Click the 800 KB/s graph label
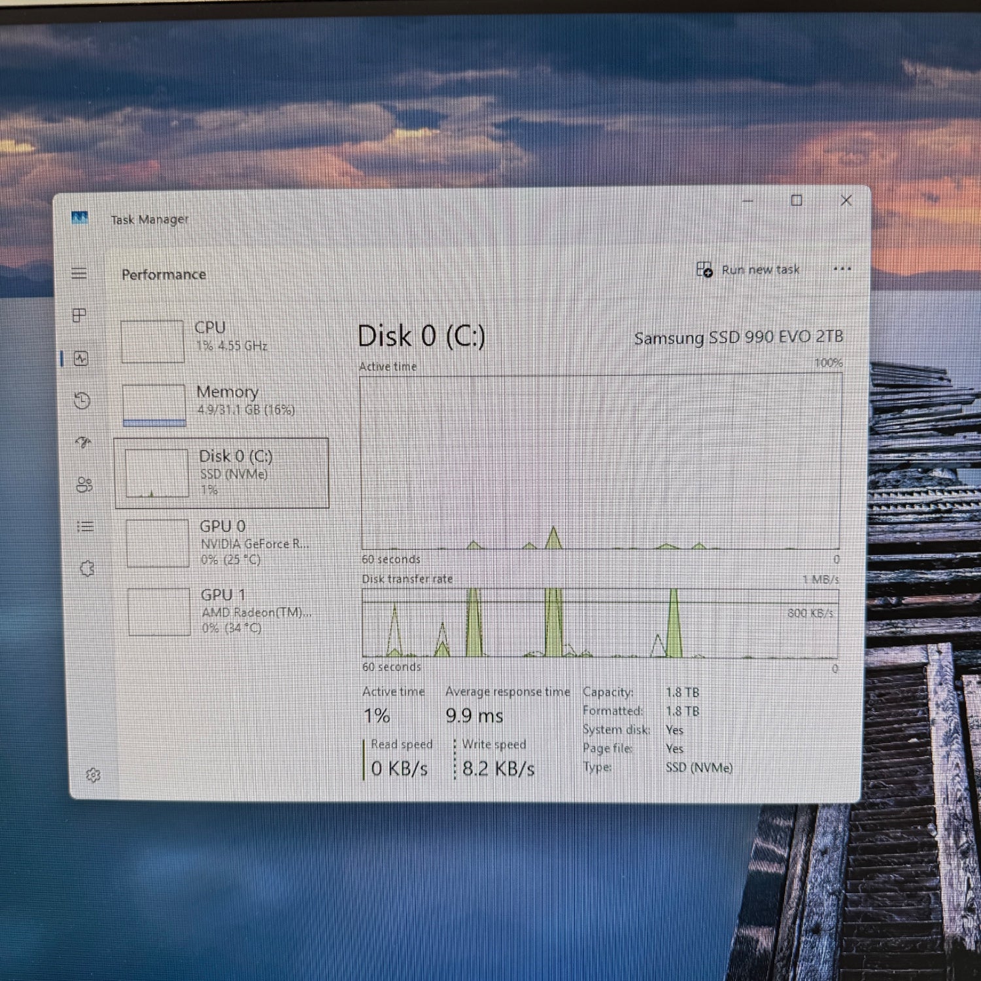This screenshot has height=981, width=981. [810, 613]
